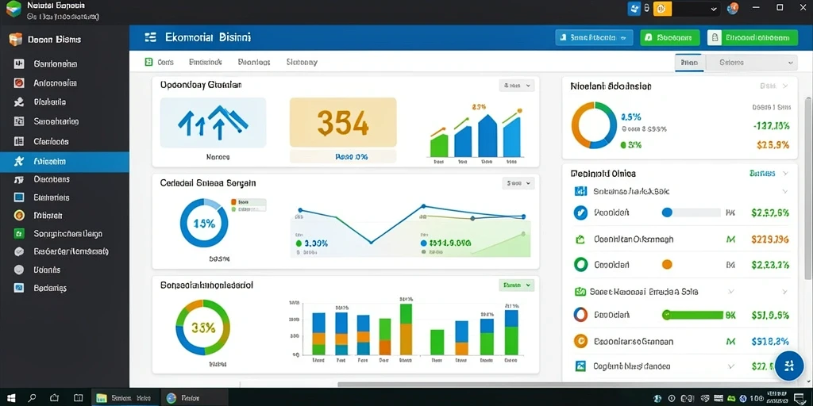Open the title bar dropdown arrow
This screenshot has width=813, height=406.
click(714, 9)
